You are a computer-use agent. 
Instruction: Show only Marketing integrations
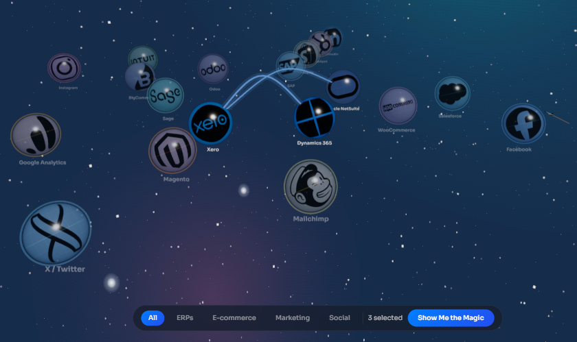pyautogui.click(x=293, y=318)
